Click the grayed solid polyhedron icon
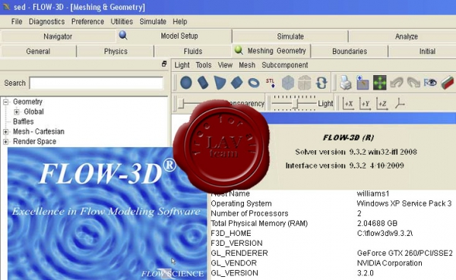The height and width of the screenshot is (280, 456). [288, 83]
